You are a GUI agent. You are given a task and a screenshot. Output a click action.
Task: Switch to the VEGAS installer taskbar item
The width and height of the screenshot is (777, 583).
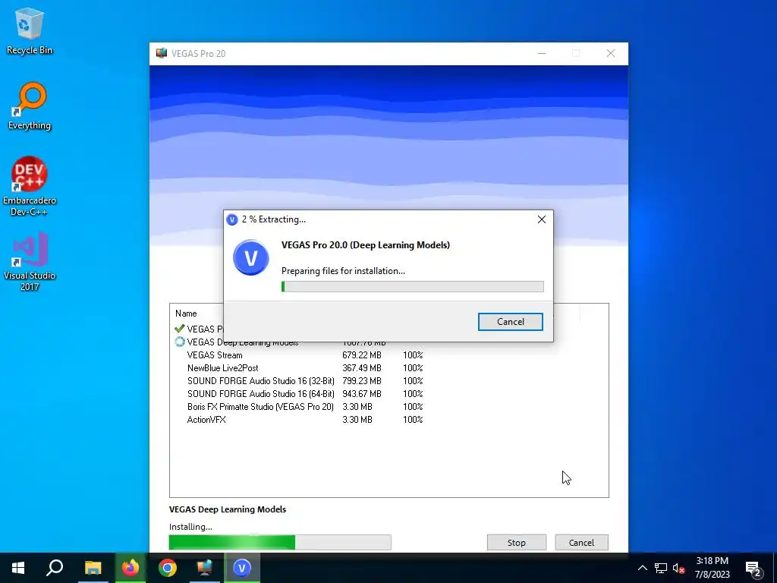[205, 568]
